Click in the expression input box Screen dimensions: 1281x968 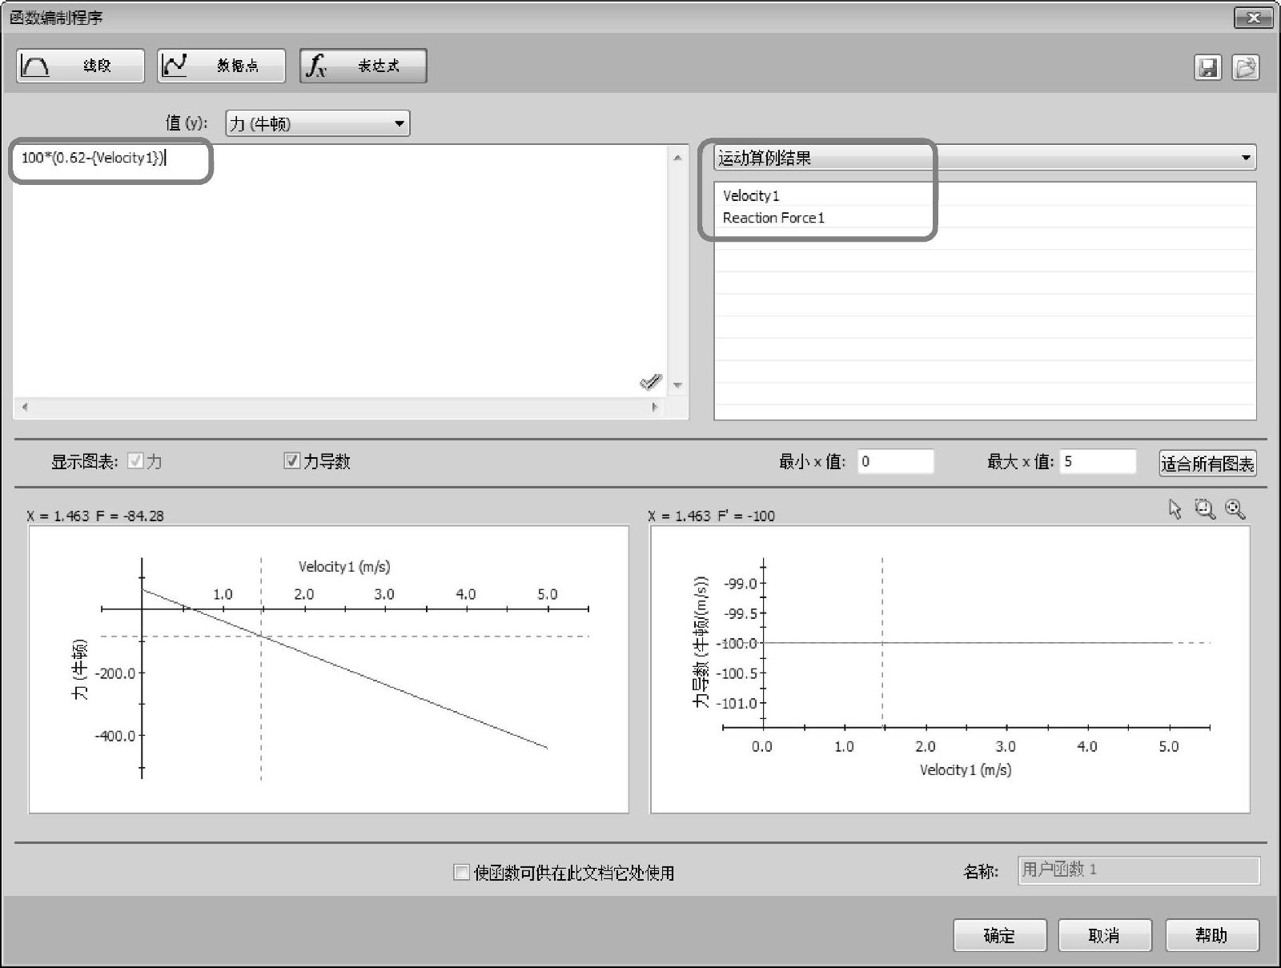tap(340, 271)
